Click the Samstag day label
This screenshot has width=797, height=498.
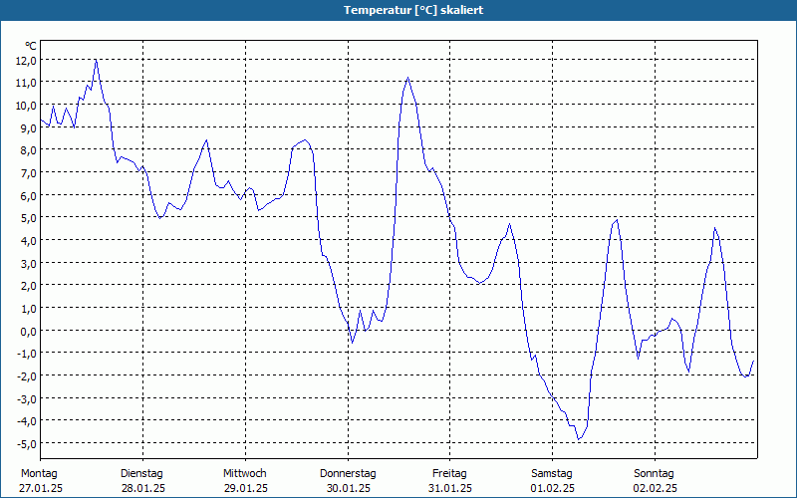(552, 474)
